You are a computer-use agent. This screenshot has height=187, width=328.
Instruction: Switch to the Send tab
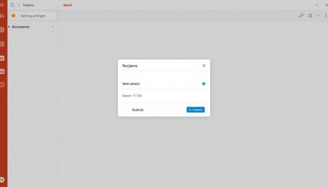pos(67,5)
